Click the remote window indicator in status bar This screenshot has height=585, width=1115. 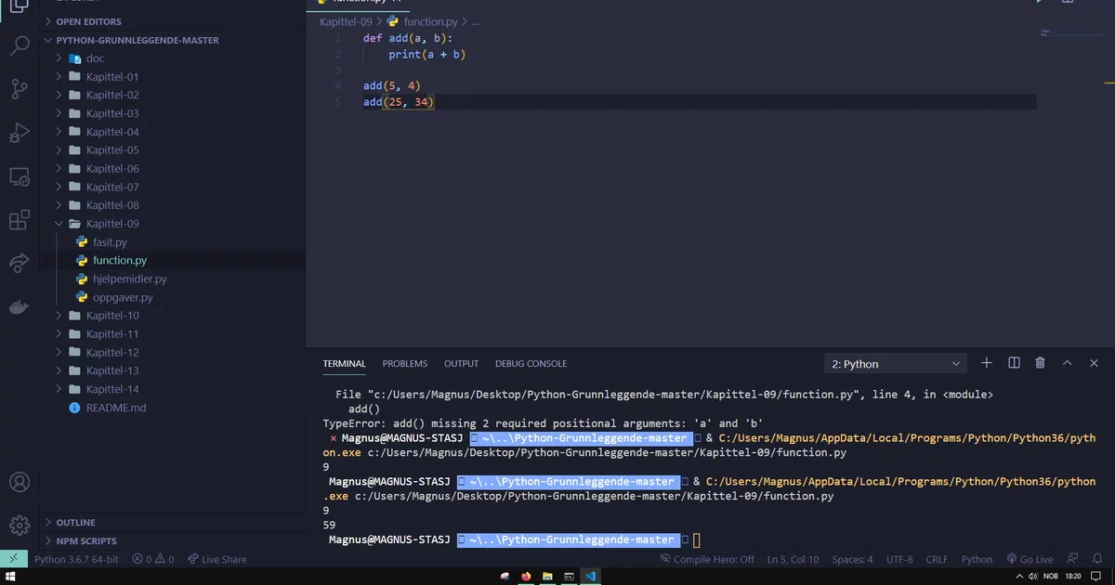coord(14,559)
